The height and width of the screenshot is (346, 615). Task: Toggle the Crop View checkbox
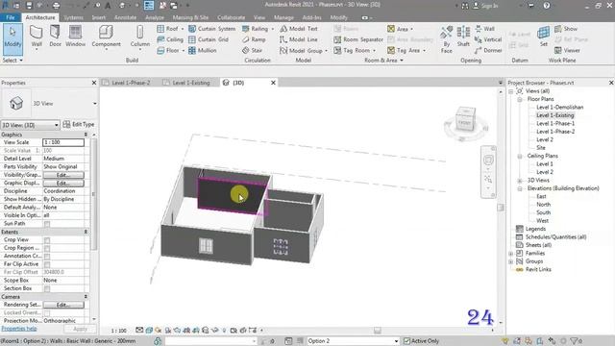coord(47,240)
